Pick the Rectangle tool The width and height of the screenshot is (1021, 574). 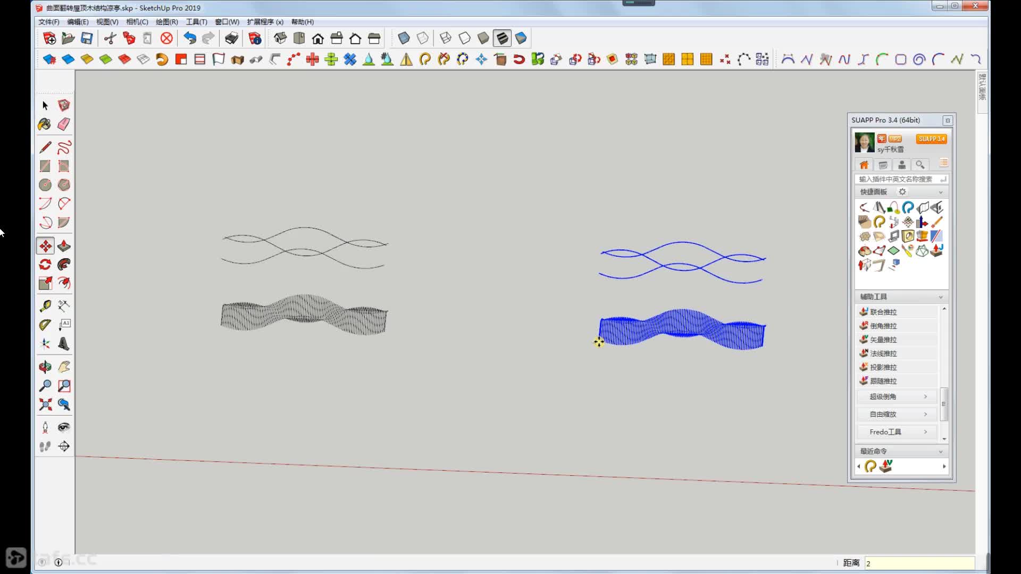tap(45, 166)
